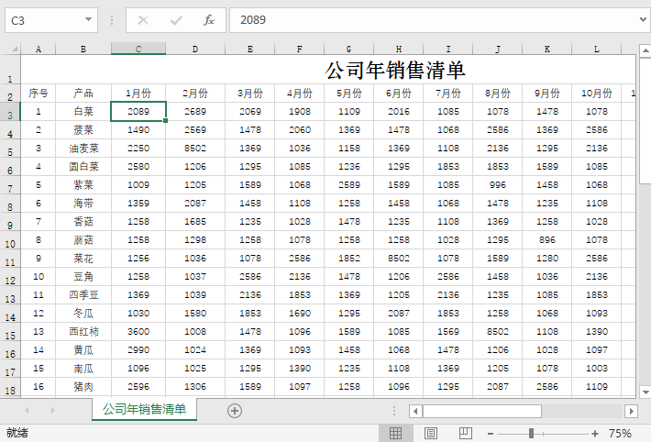Click the Cancel entry X icon

tap(144, 19)
